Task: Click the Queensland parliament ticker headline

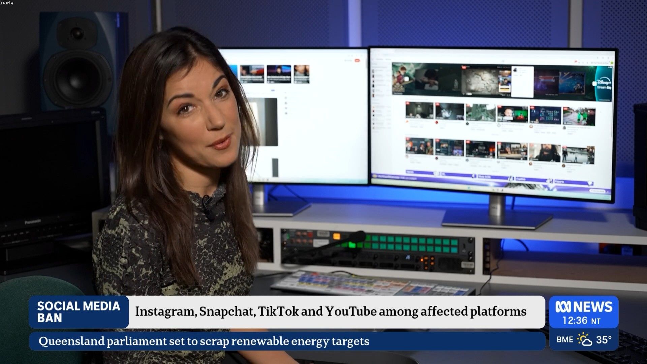Action: pyautogui.click(x=204, y=341)
